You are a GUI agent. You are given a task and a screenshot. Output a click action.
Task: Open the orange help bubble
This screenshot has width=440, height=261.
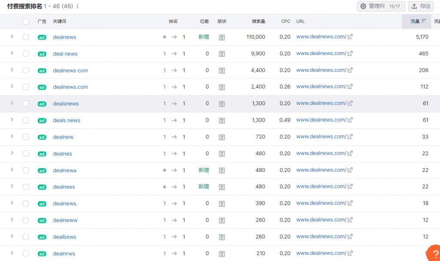tap(434, 253)
